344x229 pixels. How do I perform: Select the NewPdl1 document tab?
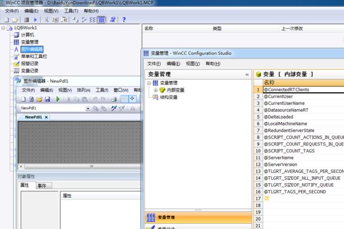coord(33,117)
